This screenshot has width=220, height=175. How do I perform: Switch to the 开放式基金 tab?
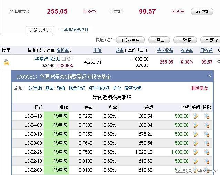[x=40, y=30]
